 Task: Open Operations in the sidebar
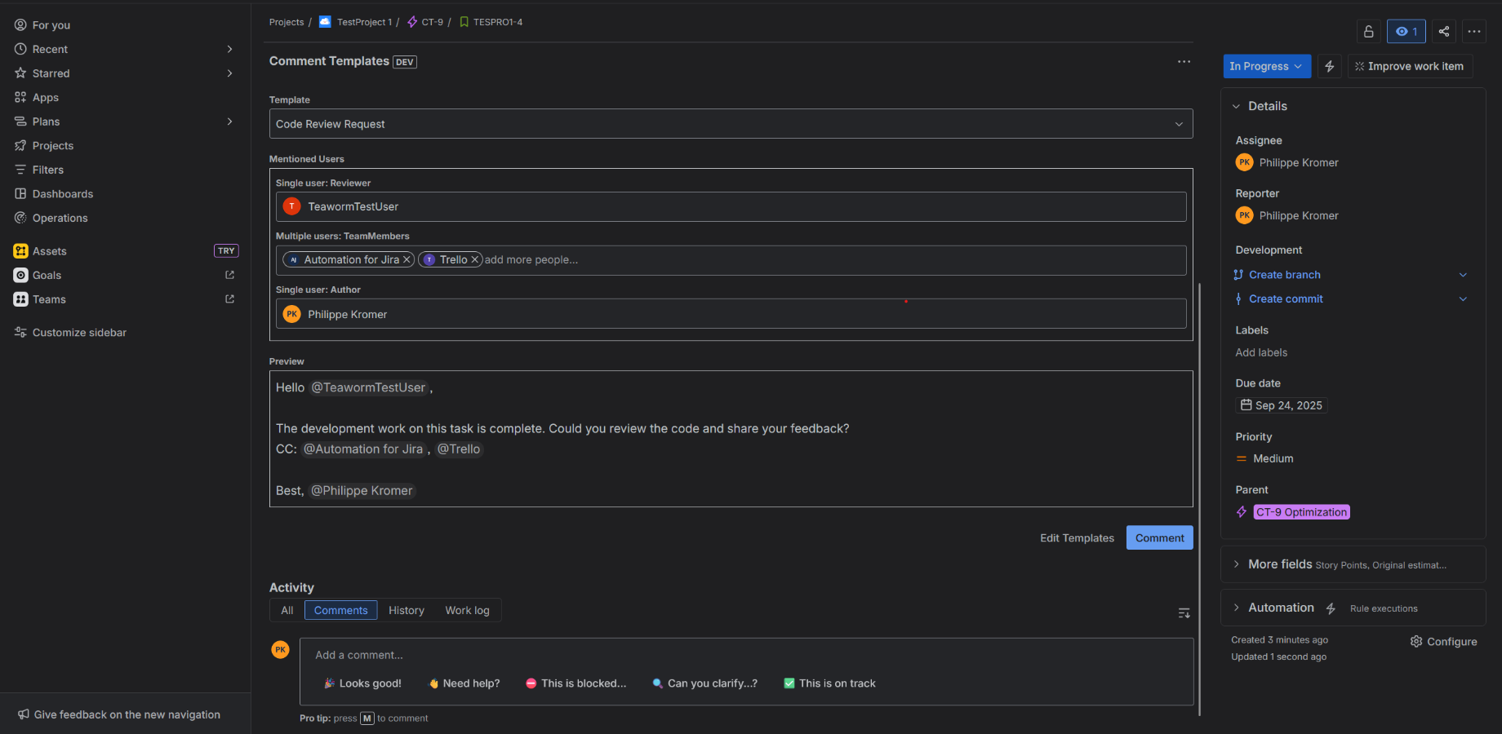click(x=60, y=218)
